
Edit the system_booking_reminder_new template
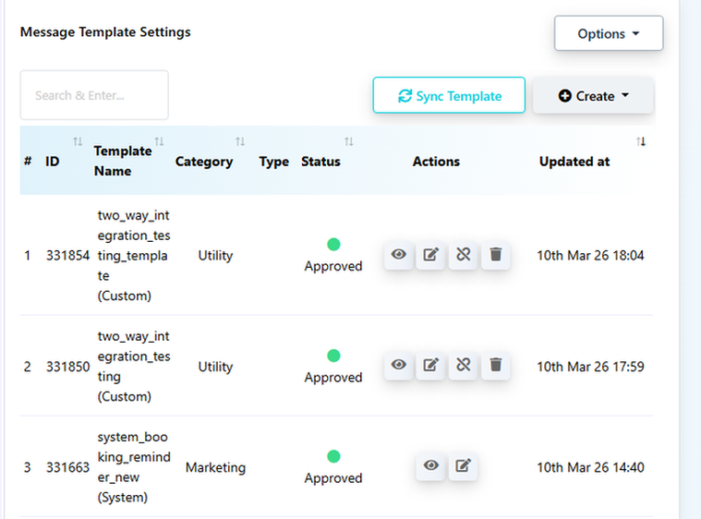463,466
